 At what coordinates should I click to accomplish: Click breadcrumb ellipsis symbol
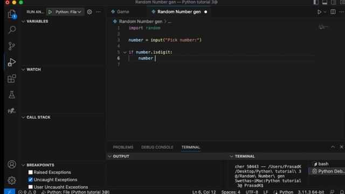tap(170, 22)
